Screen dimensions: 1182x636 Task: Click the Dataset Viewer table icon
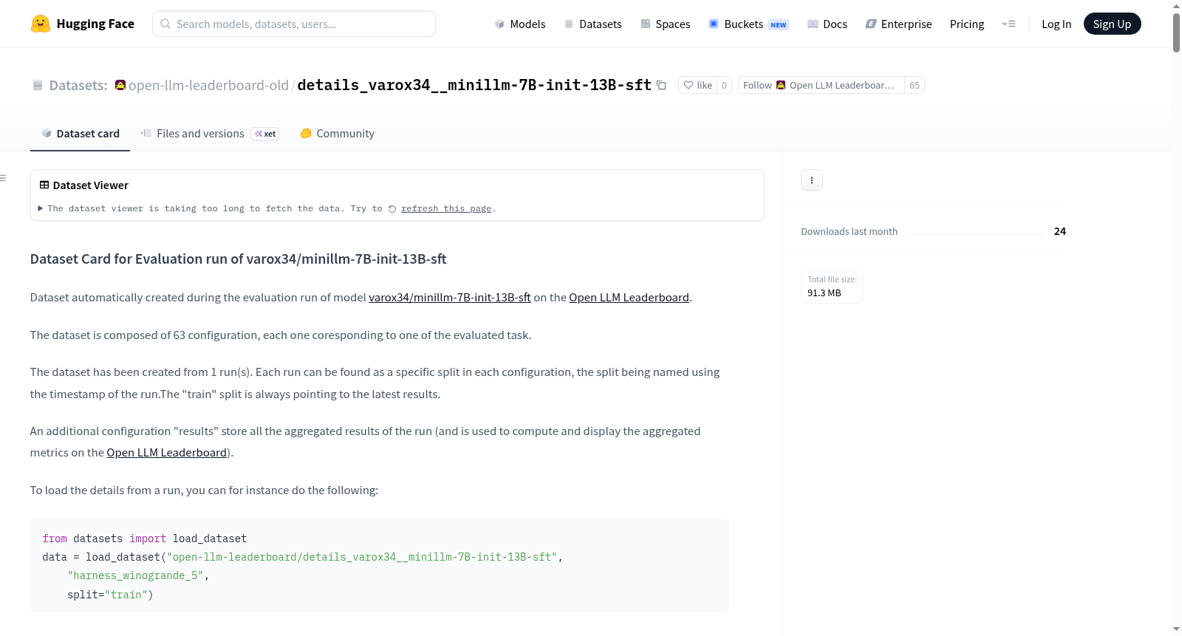44,185
